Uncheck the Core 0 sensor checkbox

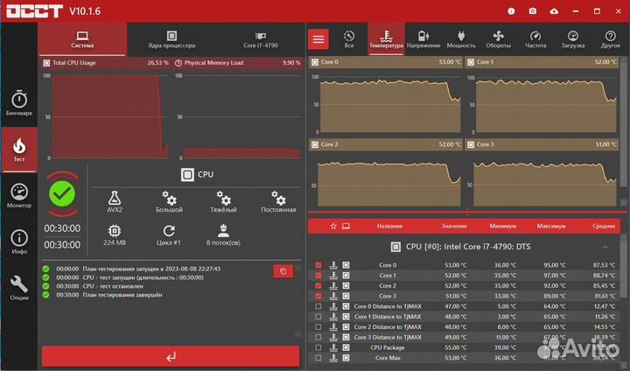(318, 265)
